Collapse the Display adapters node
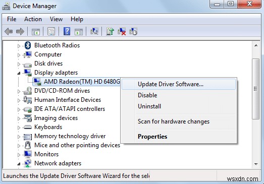This screenshot has width=264, height=184. tap(19, 73)
